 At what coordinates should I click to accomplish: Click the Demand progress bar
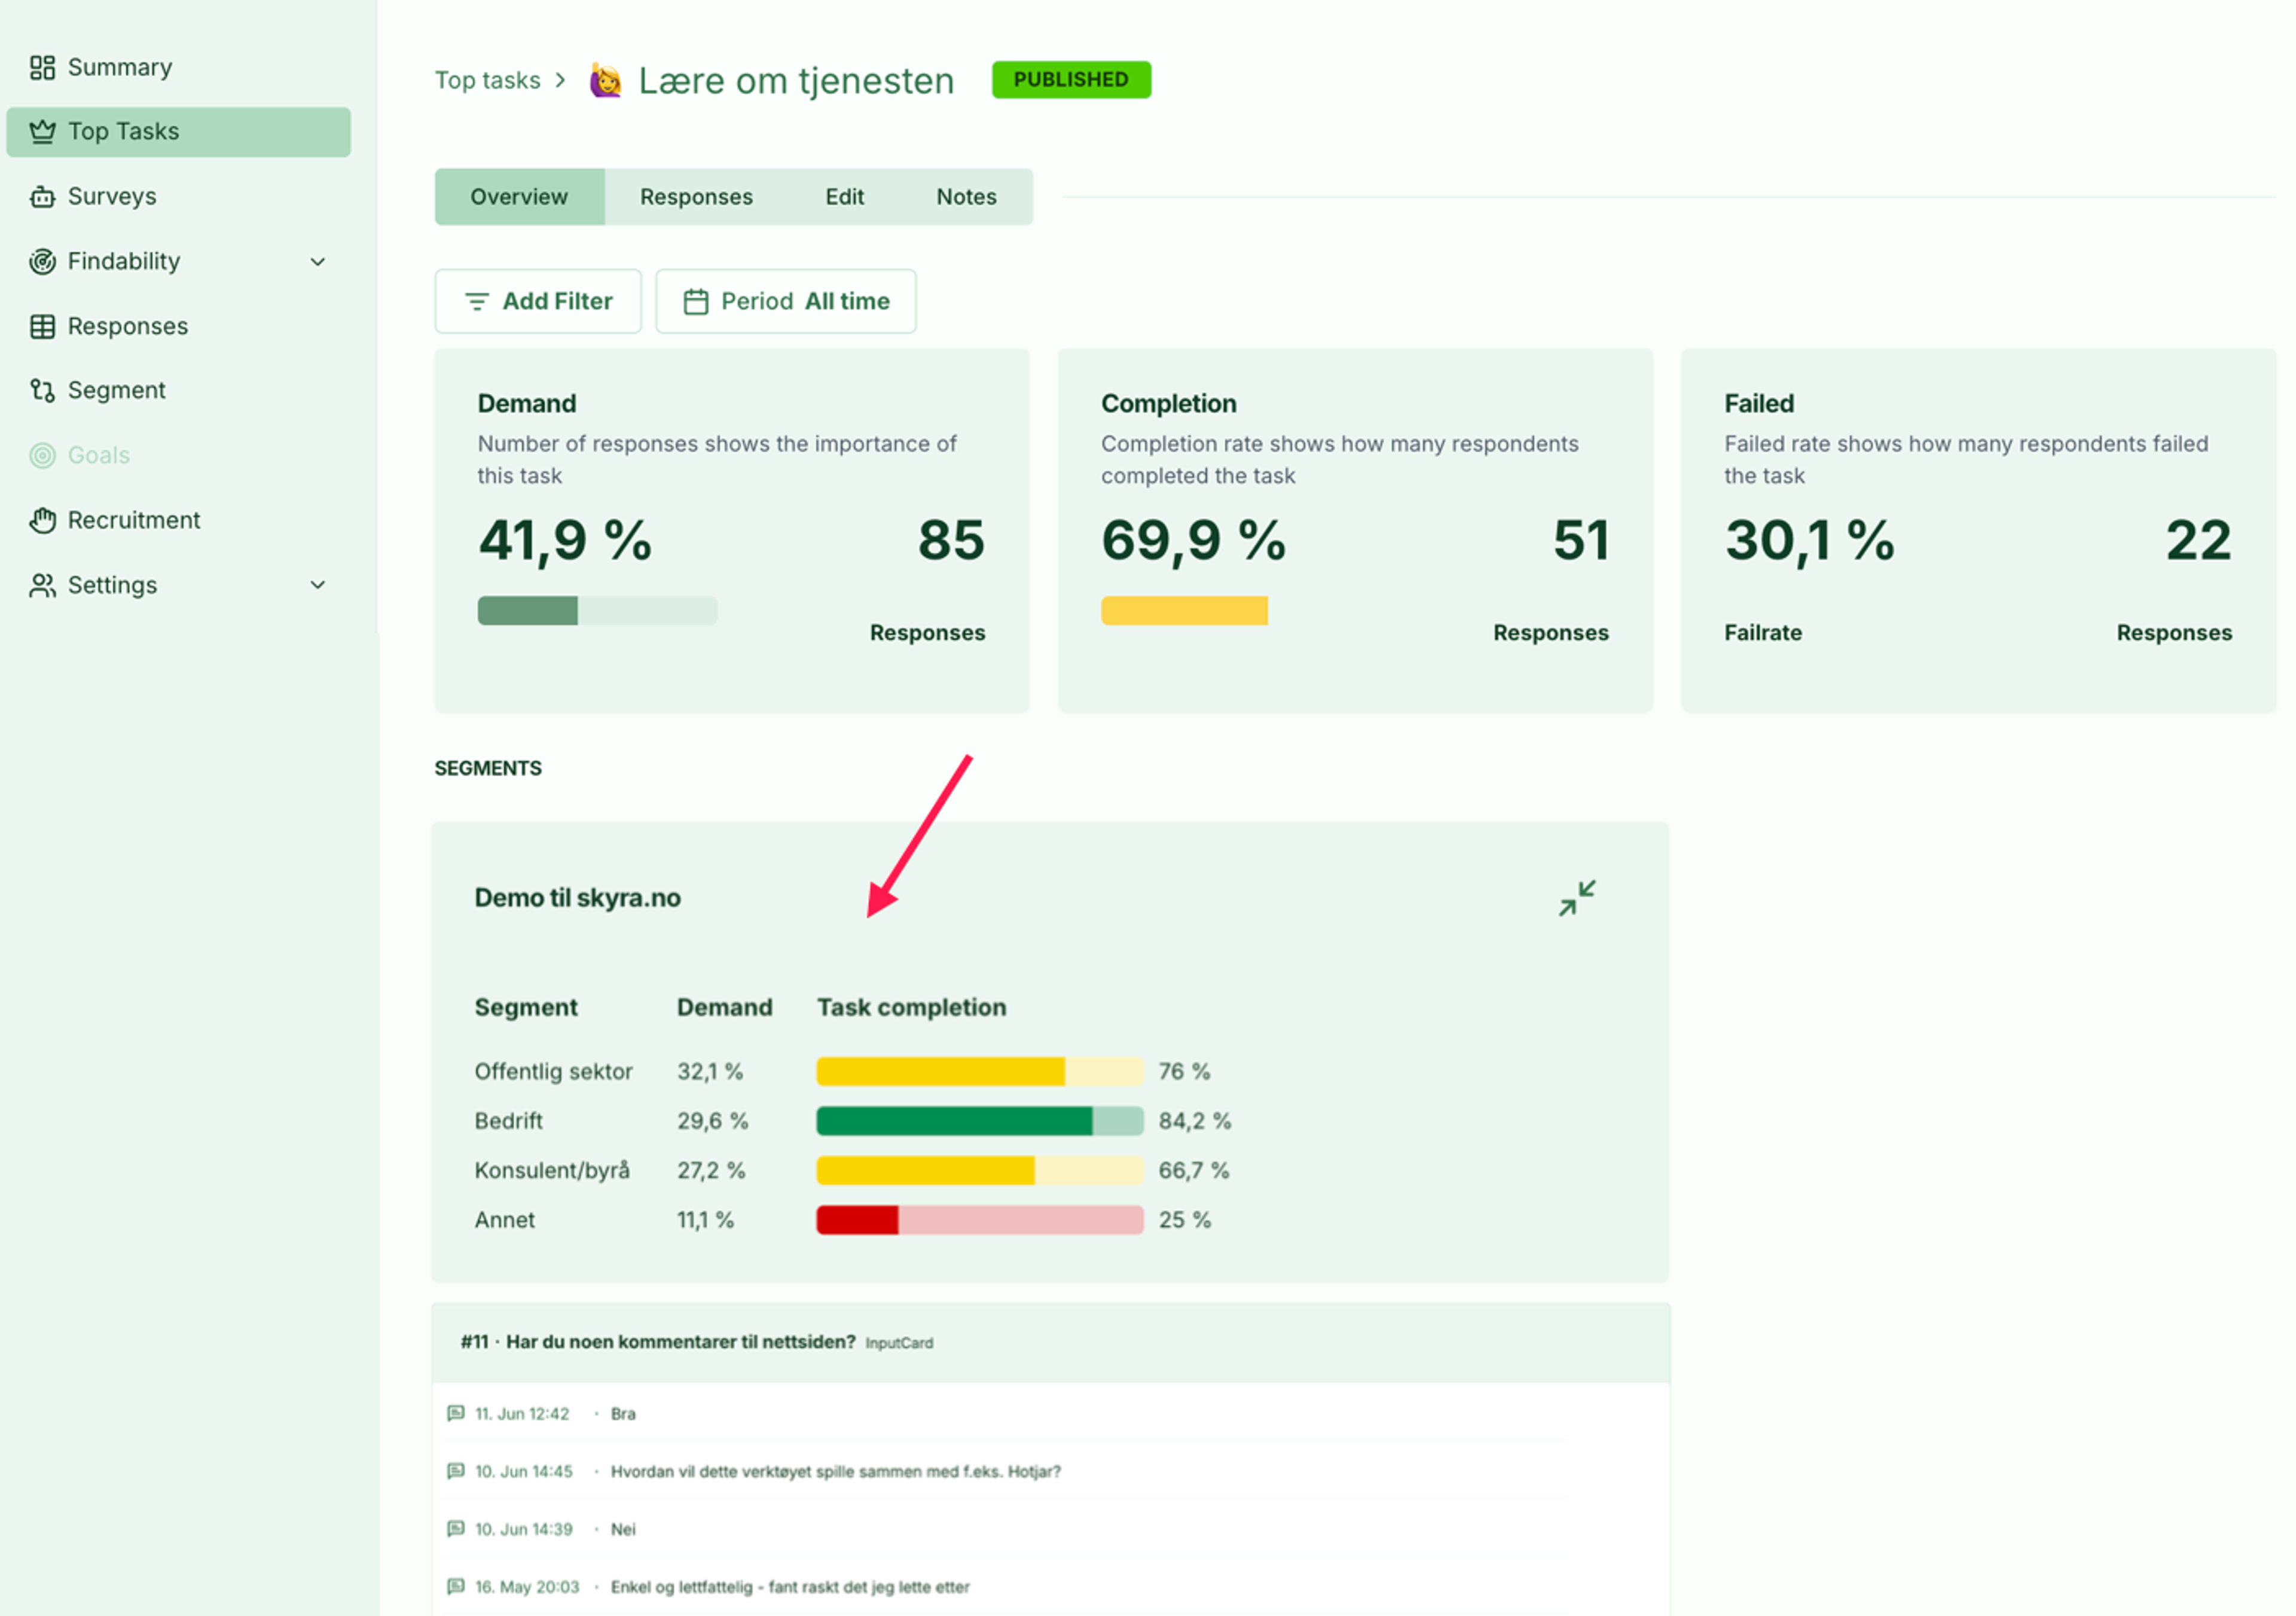(x=597, y=611)
